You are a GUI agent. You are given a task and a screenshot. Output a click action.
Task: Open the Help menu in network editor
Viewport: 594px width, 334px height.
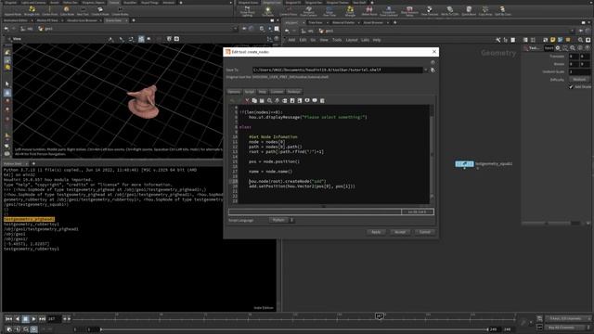click(x=377, y=40)
